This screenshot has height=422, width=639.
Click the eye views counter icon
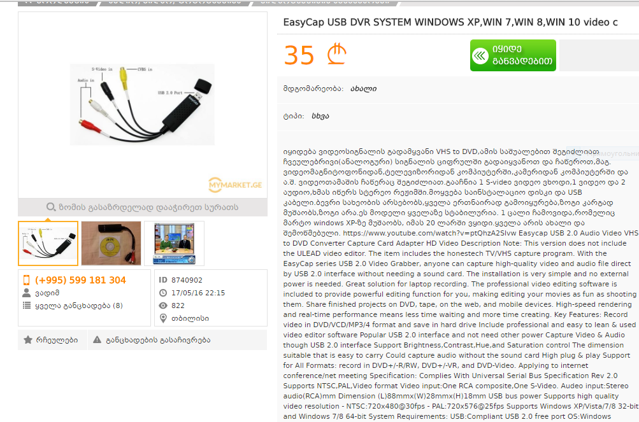point(163,306)
